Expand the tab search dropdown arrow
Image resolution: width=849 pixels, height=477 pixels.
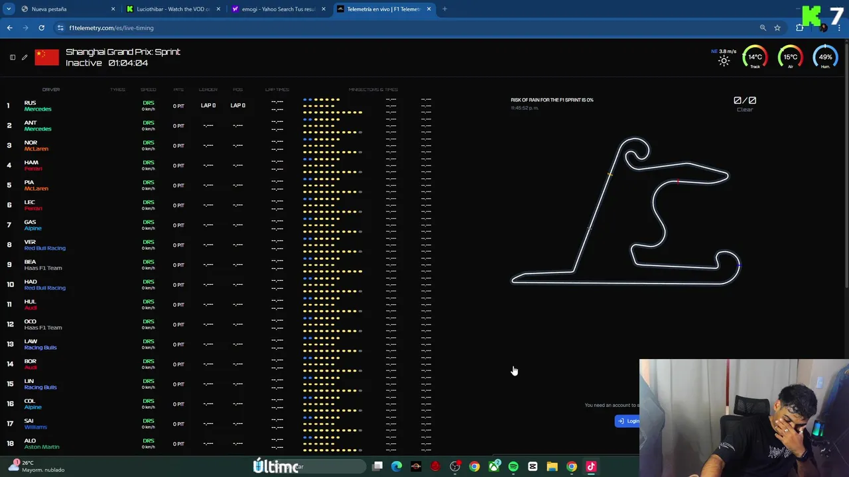(9, 9)
